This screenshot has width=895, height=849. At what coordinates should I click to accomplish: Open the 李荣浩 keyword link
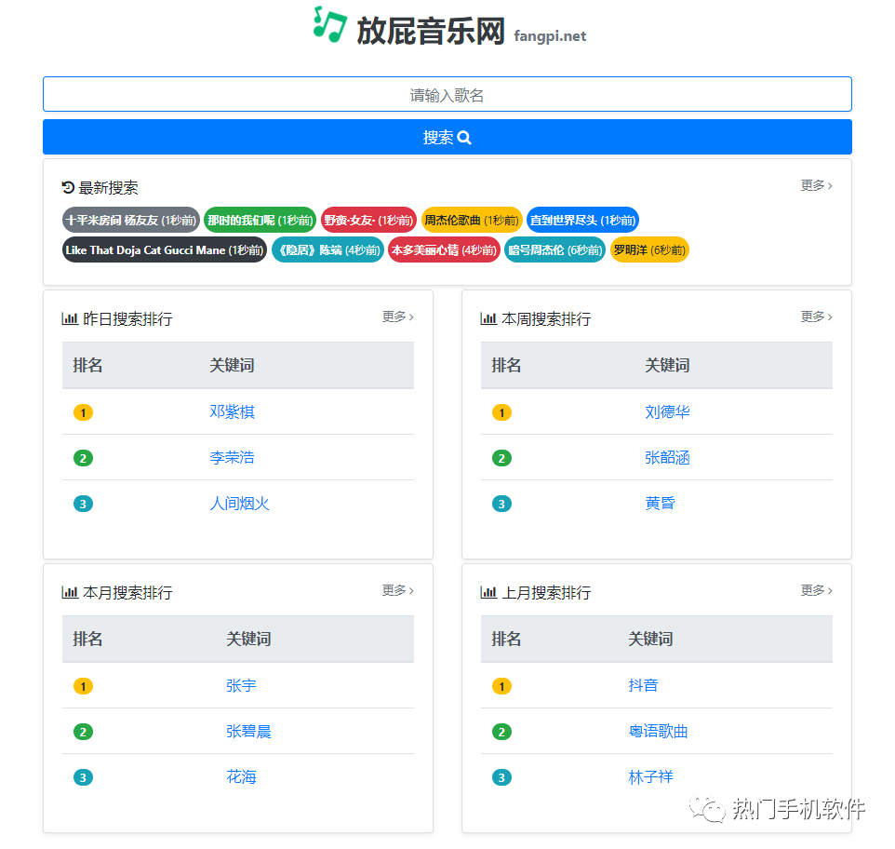(232, 457)
